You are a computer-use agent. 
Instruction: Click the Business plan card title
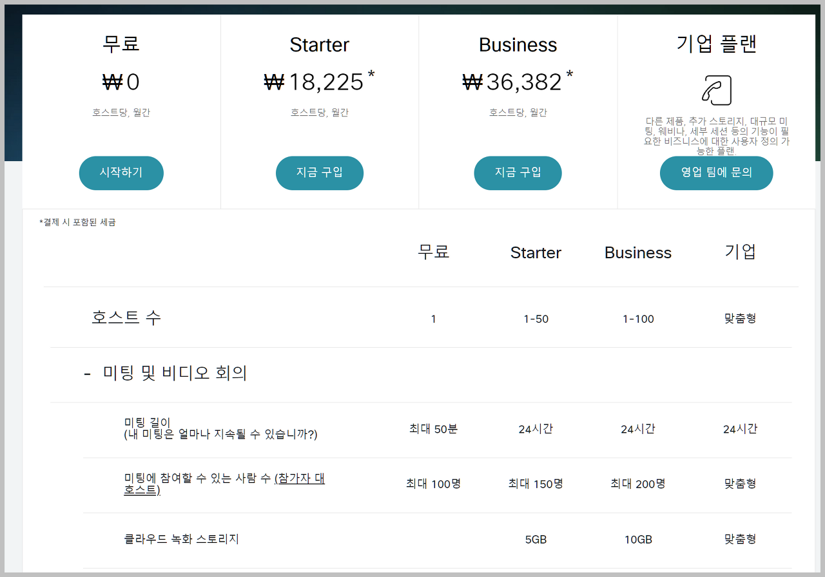(518, 44)
